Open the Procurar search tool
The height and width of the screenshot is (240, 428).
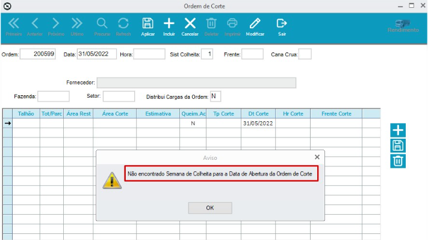click(102, 27)
